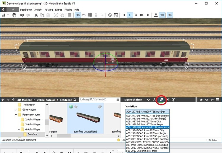Toggle visibility with the eye icon
Viewport: 222px width, 153px height.
pos(207,100)
